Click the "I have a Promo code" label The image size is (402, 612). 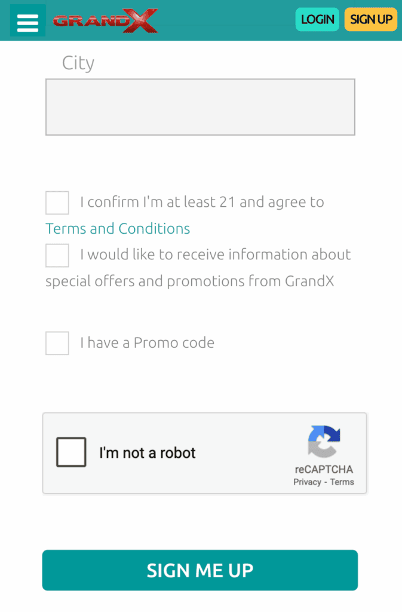[x=148, y=342]
